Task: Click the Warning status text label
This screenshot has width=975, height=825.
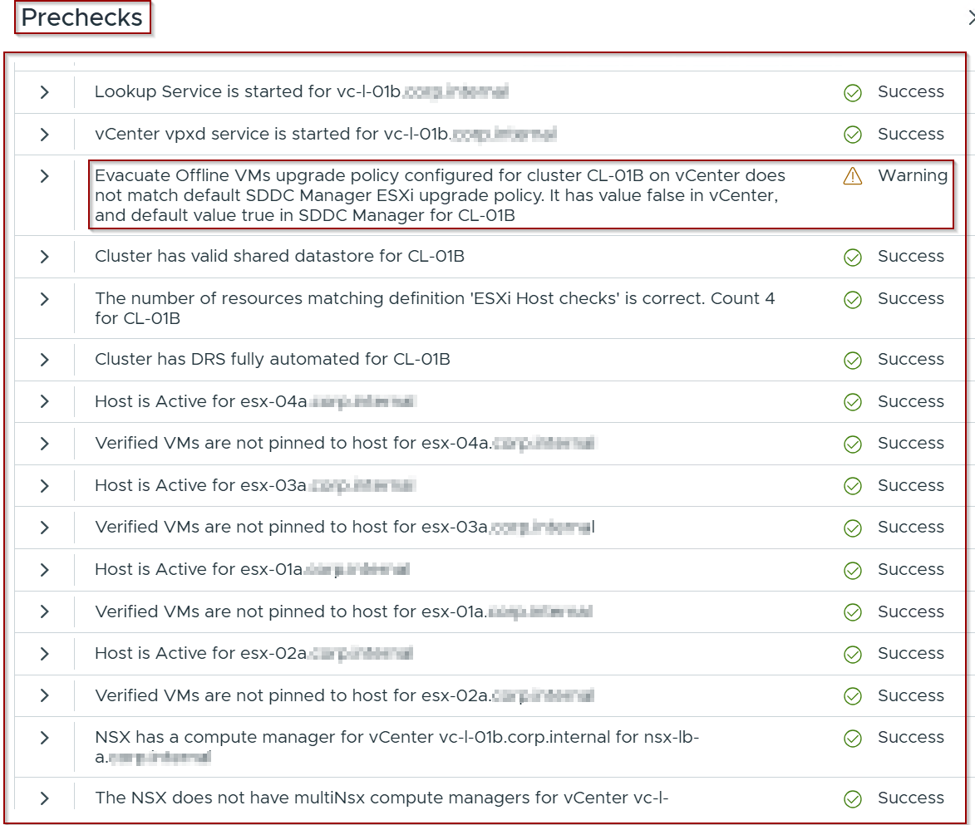Action: 913,176
